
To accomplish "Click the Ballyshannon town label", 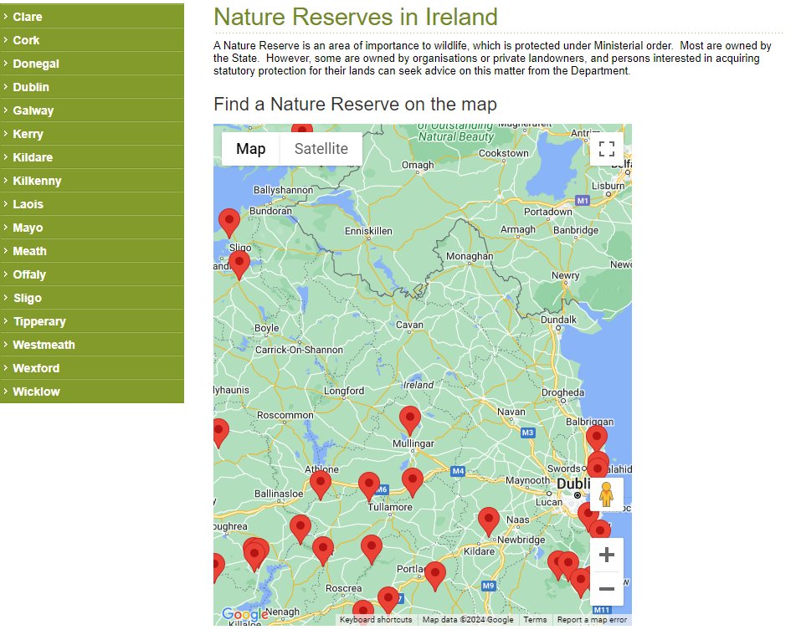I will (x=283, y=190).
